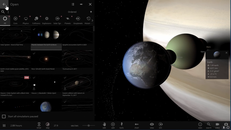Click the checkmark on Solar System thumbnail
This screenshot has height=130, width=231.
(x=3, y=29)
